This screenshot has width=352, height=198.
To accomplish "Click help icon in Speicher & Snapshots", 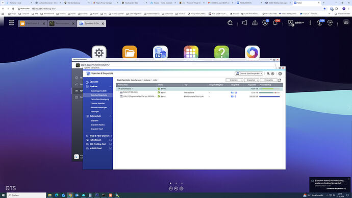I will tap(272, 73).
